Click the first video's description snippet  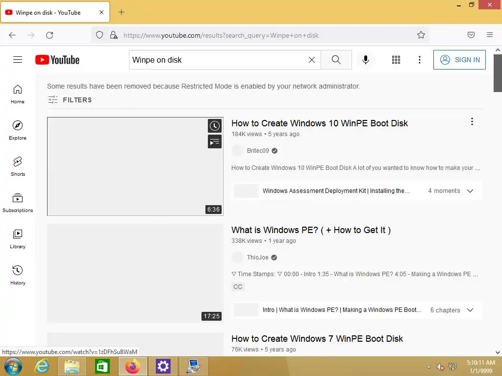coord(355,167)
